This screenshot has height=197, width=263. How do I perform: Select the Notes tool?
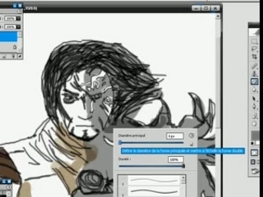click(x=255, y=115)
